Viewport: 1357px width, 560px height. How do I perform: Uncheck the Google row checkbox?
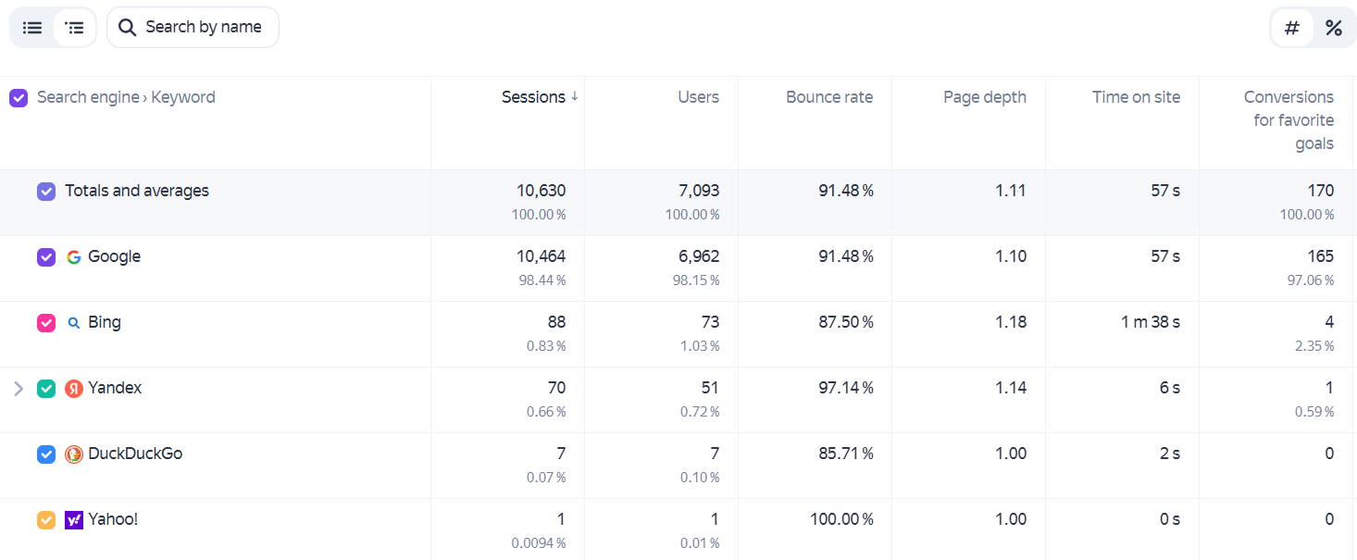(x=46, y=257)
